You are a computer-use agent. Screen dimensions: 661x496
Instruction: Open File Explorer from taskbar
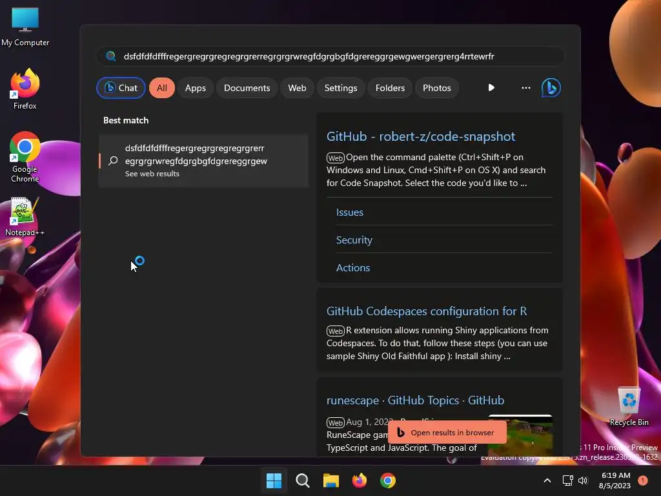(331, 480)
